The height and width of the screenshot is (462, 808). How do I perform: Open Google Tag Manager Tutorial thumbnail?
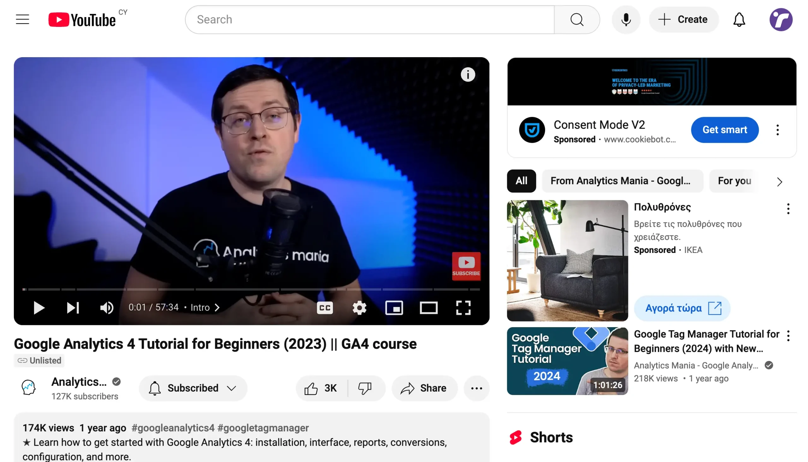[567, 361]
